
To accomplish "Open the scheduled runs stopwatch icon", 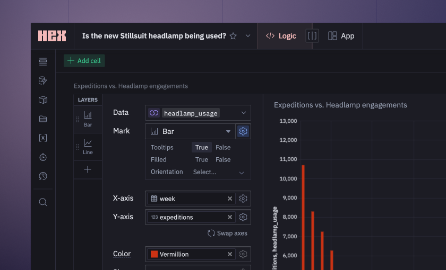I will click(x=43, y=157).
